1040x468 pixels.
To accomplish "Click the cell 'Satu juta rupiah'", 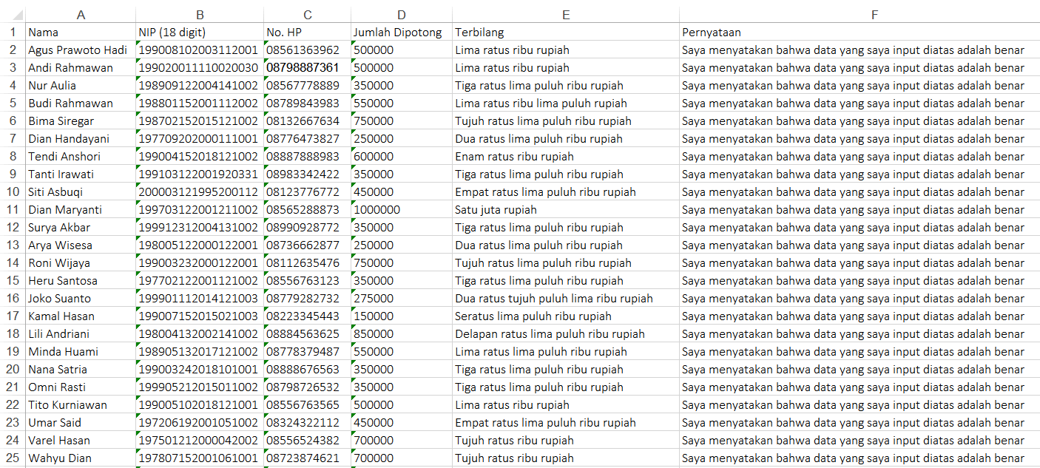I will click(x=566, y=210).
